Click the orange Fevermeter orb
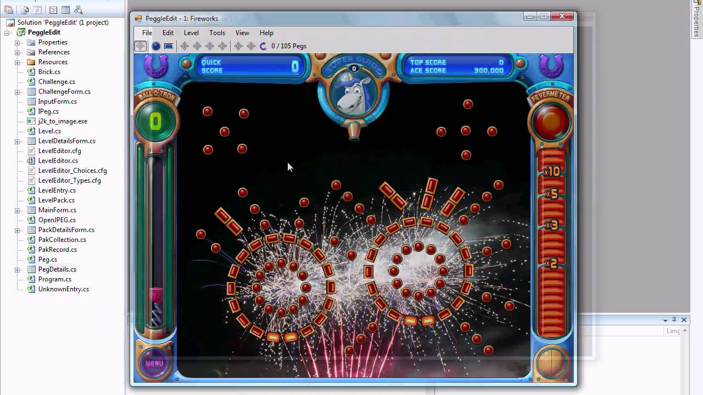Screen dimensions: 703x395 551,122
